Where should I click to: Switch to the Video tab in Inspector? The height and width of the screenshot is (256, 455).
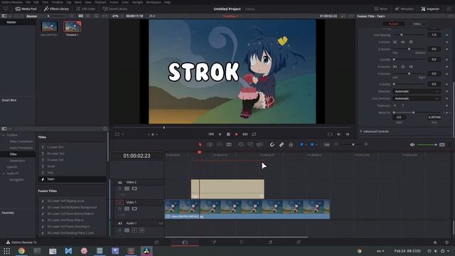[417, 23]
